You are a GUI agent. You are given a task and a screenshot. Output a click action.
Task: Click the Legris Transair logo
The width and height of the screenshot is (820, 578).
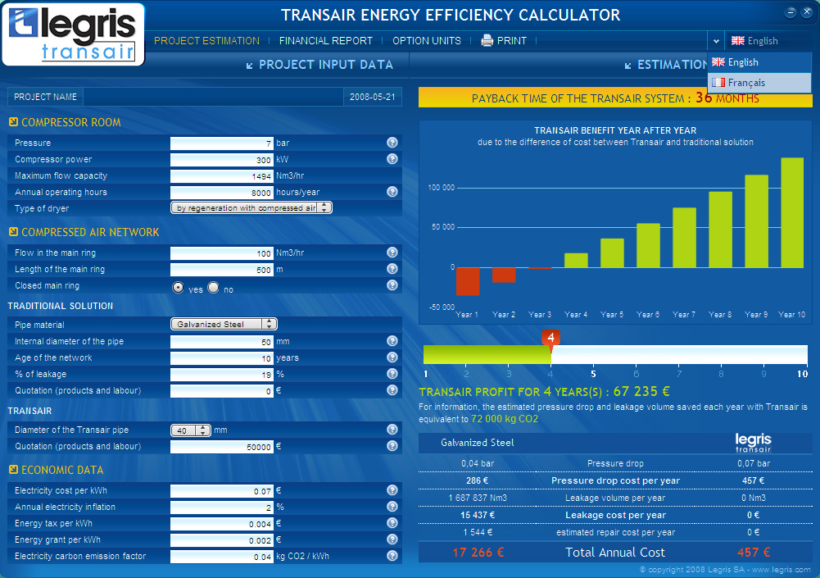tap(73, 34)
